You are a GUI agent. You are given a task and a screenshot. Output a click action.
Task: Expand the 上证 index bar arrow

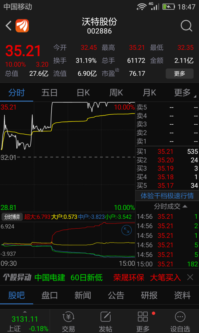tap(25, 312)
